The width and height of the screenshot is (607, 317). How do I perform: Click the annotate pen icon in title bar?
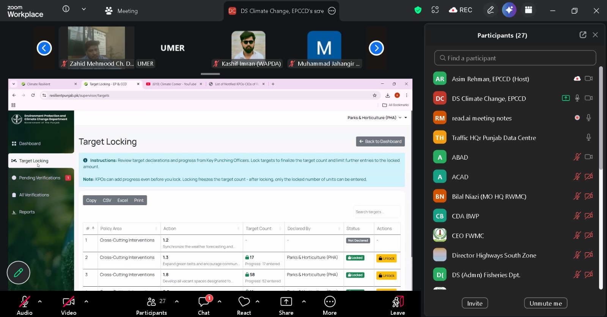[491, 10]
